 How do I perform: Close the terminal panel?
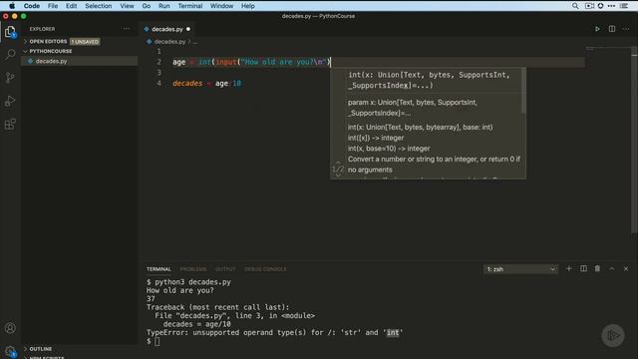tap(626, 268)
